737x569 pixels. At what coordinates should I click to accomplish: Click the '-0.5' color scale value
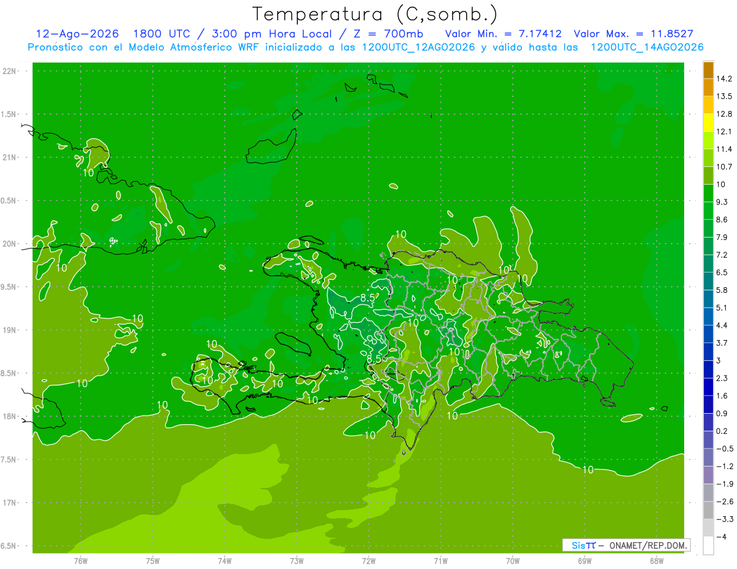click(725, 449)
